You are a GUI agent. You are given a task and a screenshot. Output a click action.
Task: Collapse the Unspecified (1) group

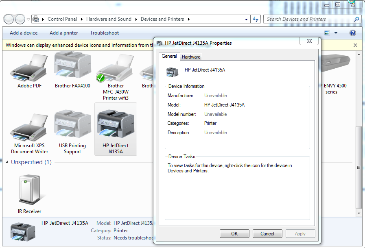7,162
